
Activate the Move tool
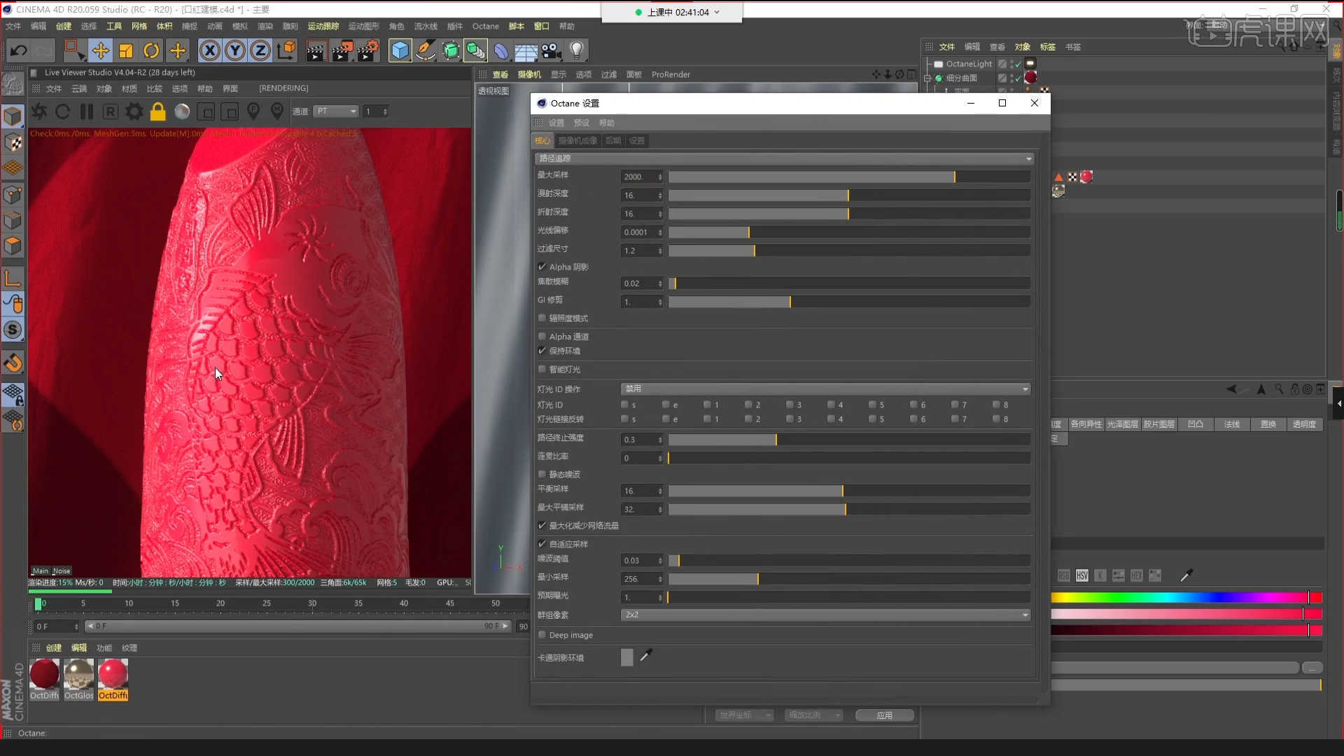point(101,50)
